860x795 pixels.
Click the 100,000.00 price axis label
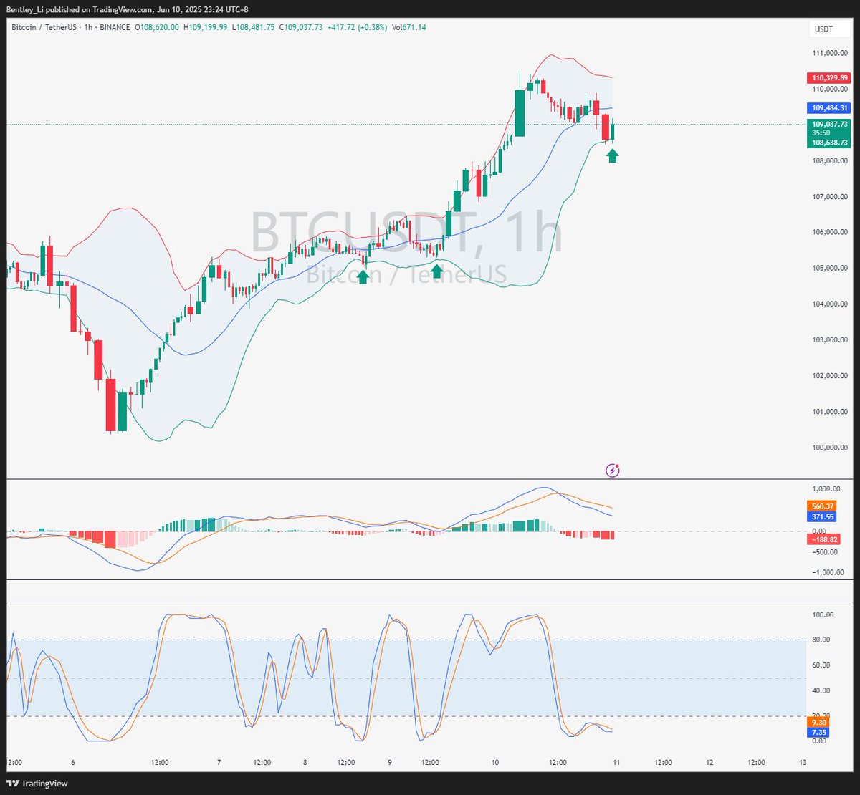tap(829, 448)
